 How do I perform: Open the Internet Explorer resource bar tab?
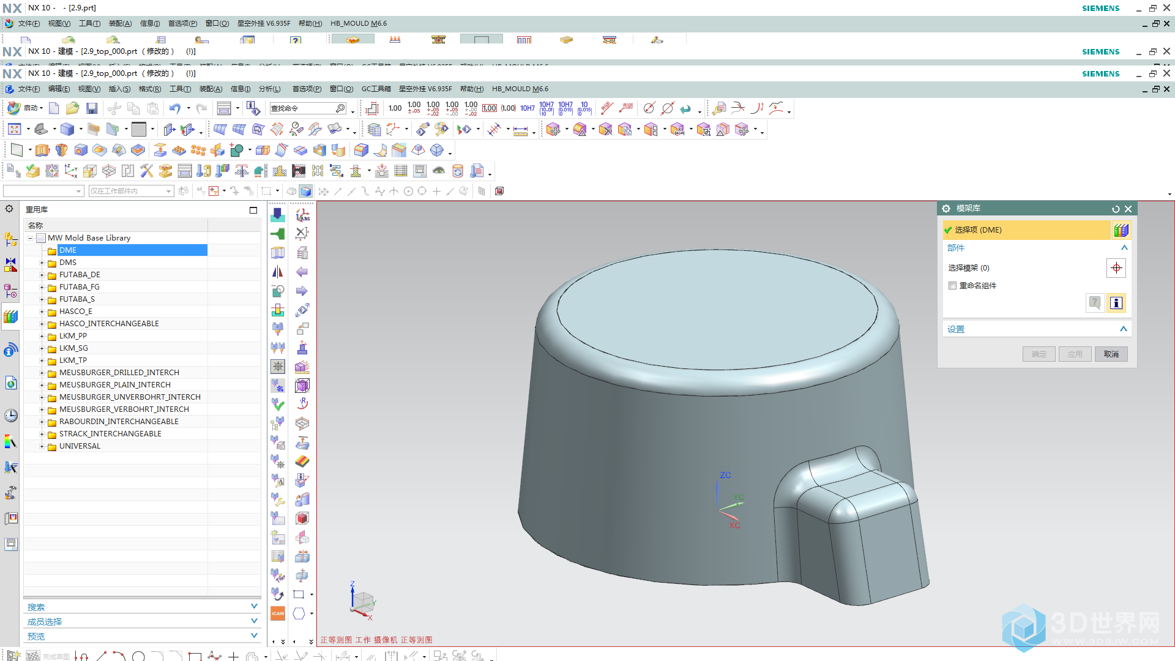click(x=10, y=384)
